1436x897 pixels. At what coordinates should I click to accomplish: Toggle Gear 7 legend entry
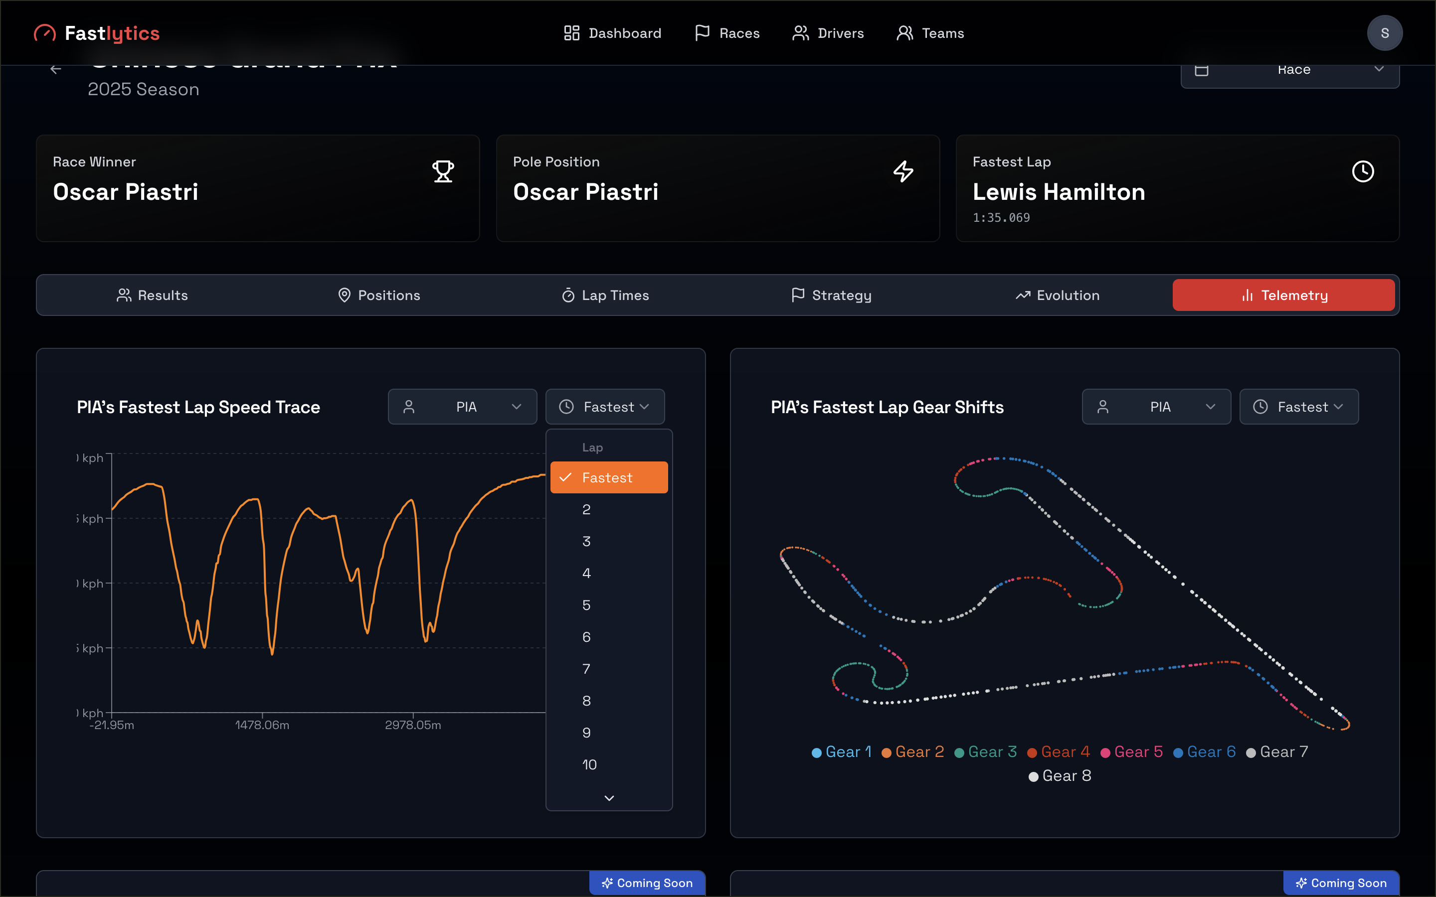[x=1277, y=752]
